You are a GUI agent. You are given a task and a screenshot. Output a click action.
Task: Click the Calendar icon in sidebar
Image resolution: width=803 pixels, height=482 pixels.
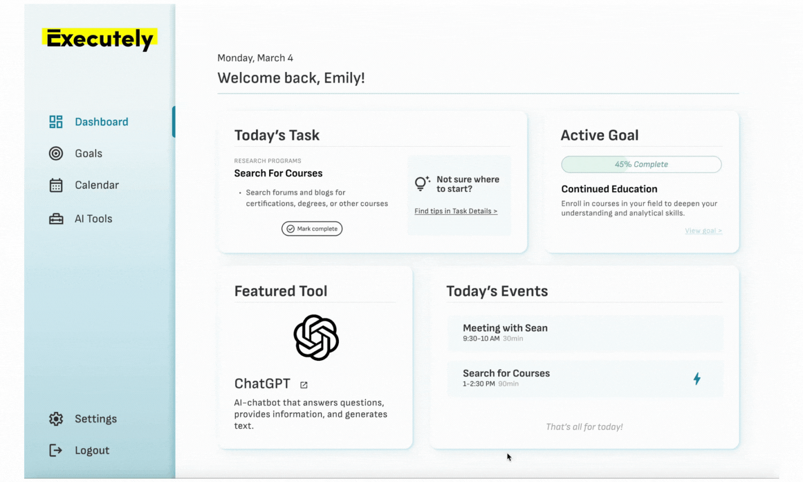(x=56, y=185)
